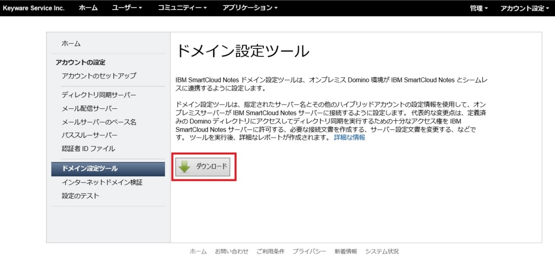Image resolution: width=555 pixels, height=280 pixels.
Task: Select the highlighted ドメイン設定ツール sidebar item
Action: [x=108, y=169]
